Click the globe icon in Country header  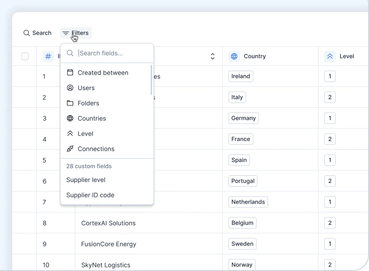234,56
